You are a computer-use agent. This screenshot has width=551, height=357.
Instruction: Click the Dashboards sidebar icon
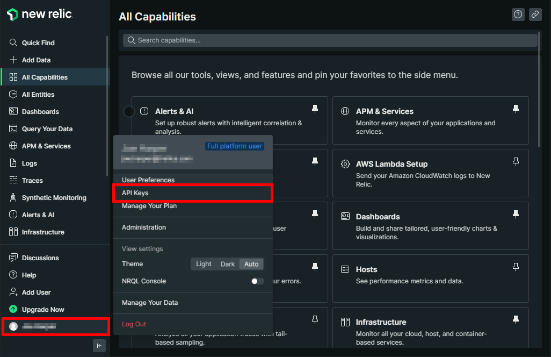(13, 111)
